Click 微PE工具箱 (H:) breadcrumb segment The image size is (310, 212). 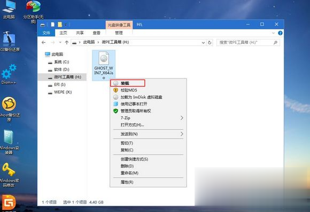(115, 42)
